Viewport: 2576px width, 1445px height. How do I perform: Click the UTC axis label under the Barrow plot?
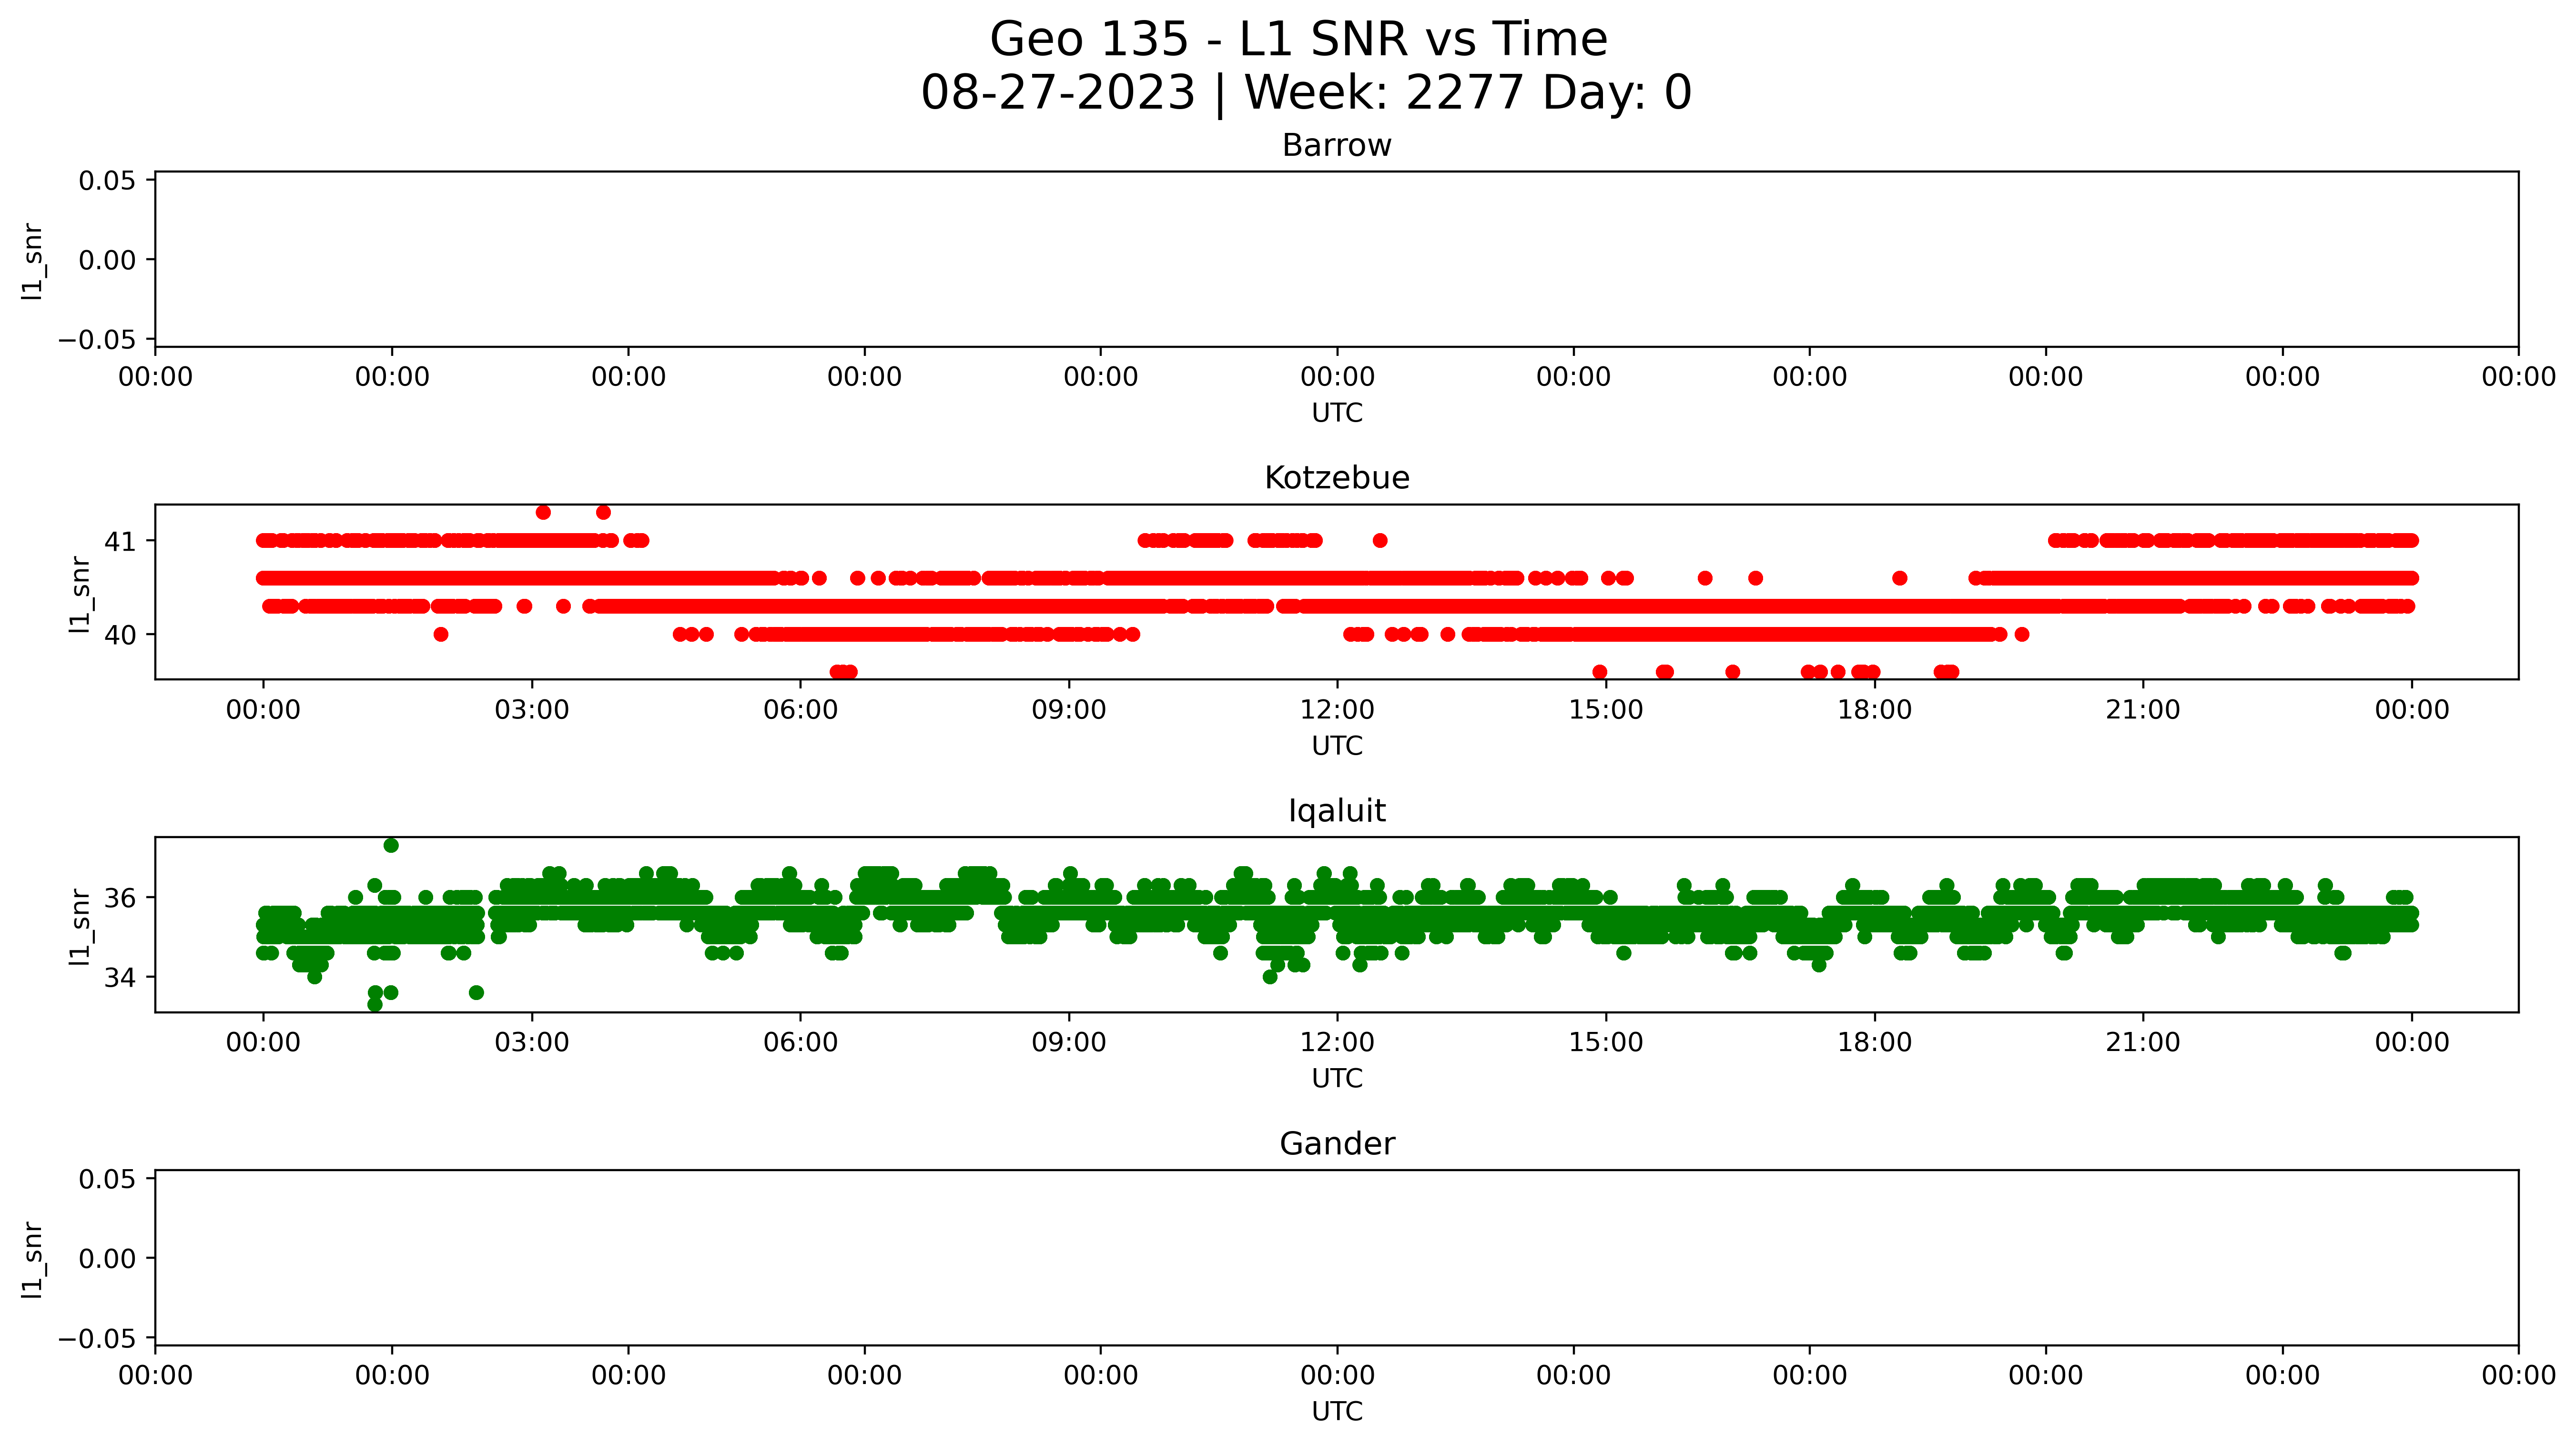pyautogui.click(x=1337, y=413)
